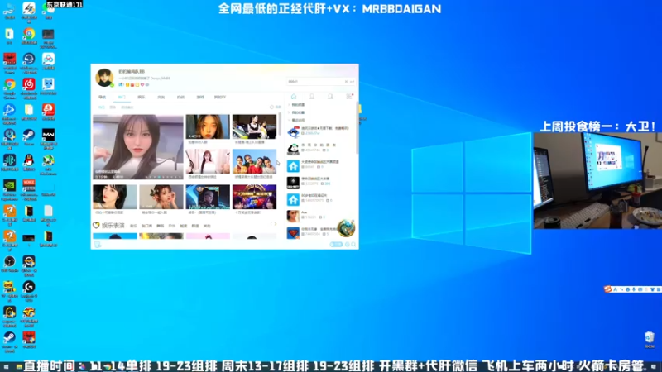This screenshot has width=662, height=372.
Task: Switch to the 交友 tab
Action: pyautogui.click(x=161, y=97)
